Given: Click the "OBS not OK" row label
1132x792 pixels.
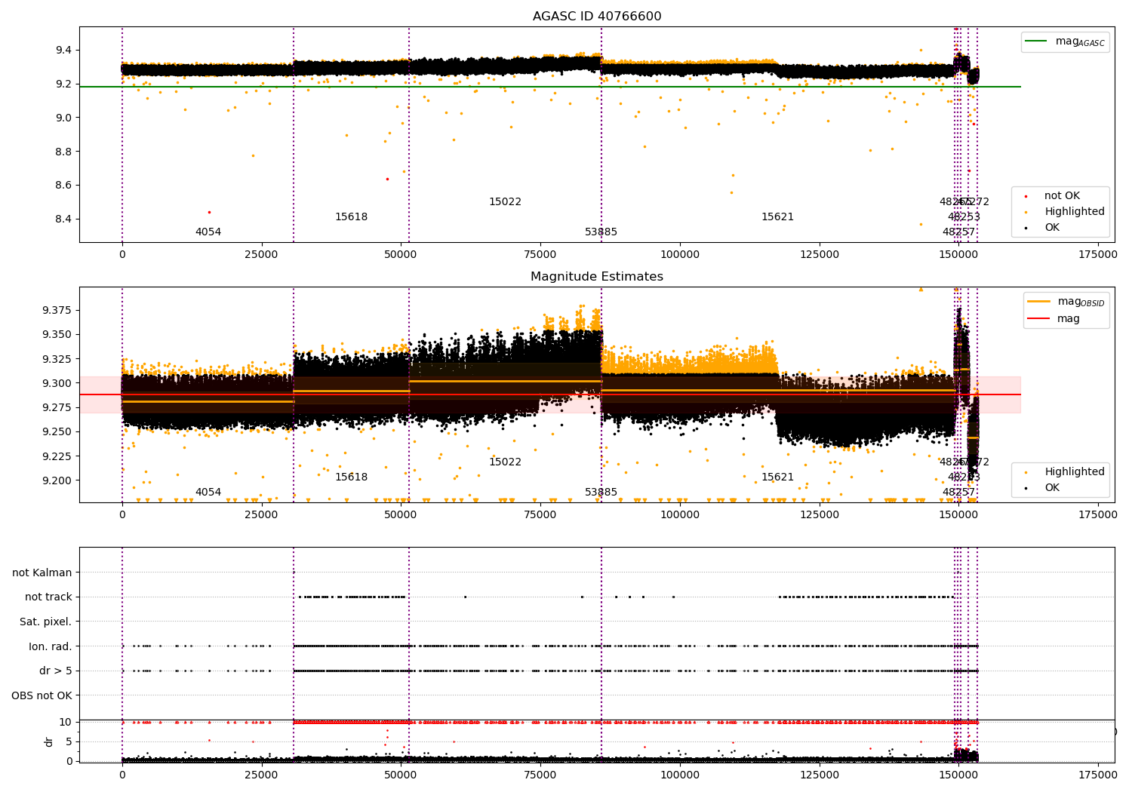Looking at the screenshot, I should click(42, 695).
